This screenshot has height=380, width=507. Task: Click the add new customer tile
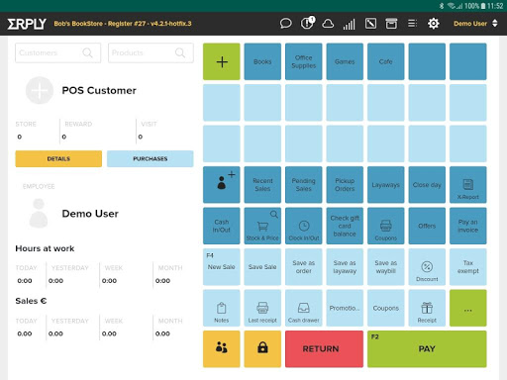click(x=222, y=185)
